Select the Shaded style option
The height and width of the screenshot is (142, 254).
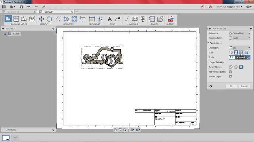tap(241, 52)
